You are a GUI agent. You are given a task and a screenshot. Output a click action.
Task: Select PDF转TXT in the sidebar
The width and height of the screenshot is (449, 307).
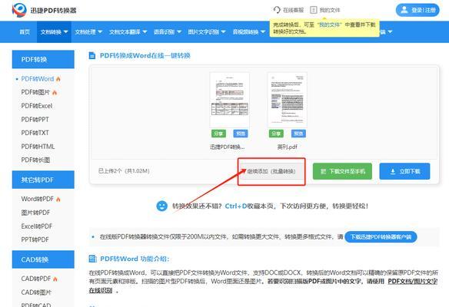tap(35, 133)
